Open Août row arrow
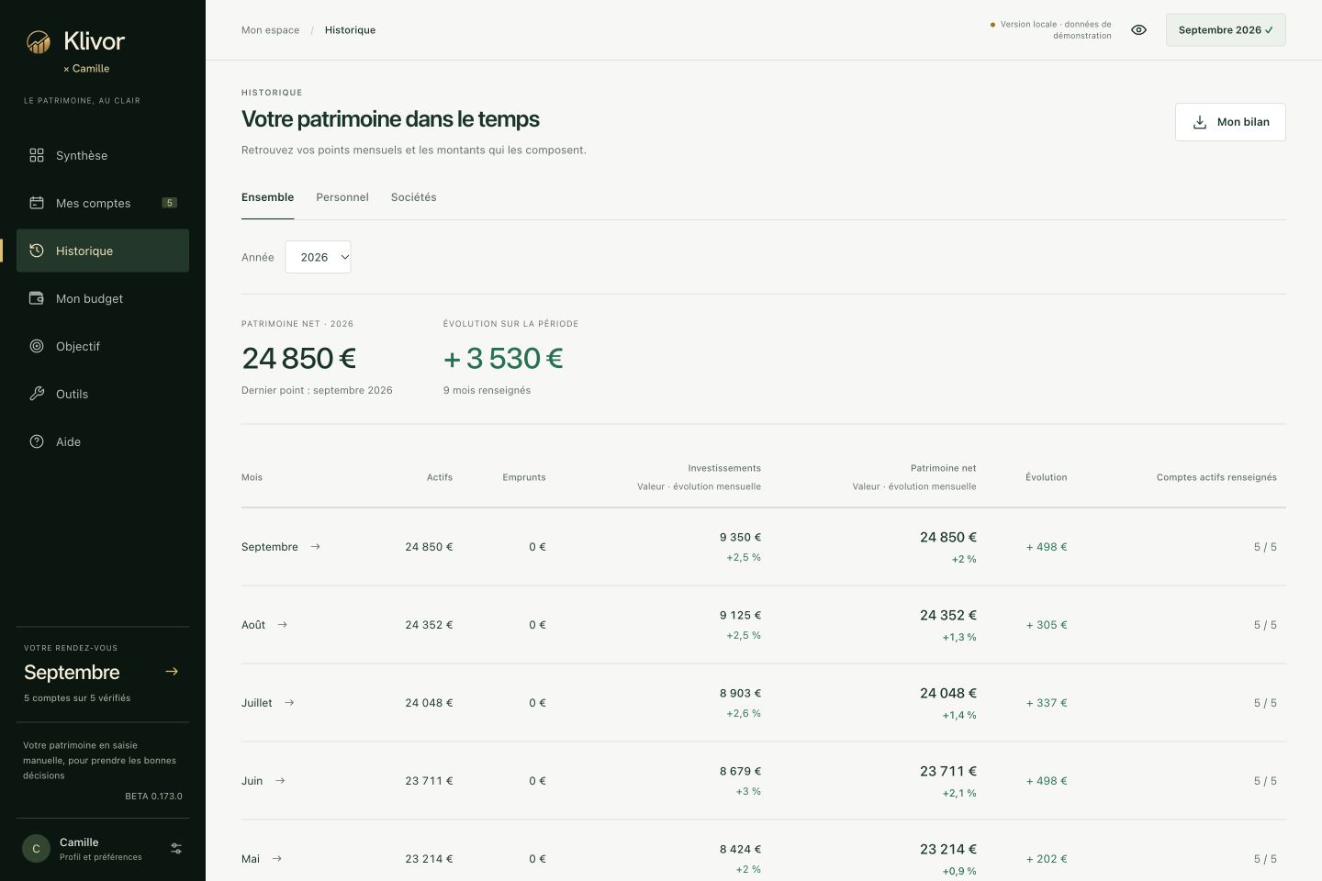Viewport: 1322px width, 881px height. coord(283,624)
